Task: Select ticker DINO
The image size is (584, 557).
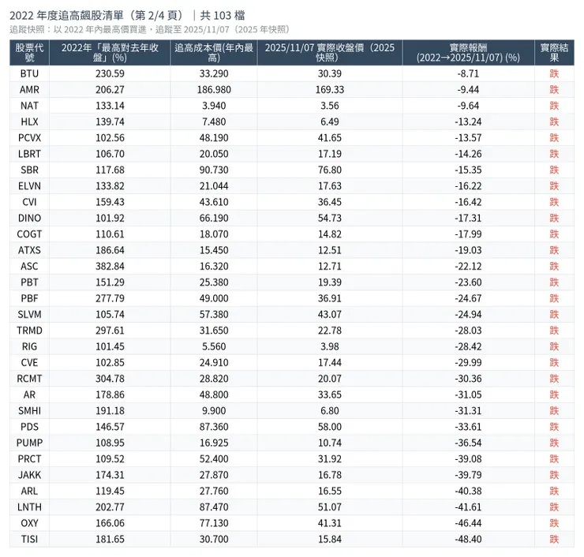Action: (x=29, y=218)
